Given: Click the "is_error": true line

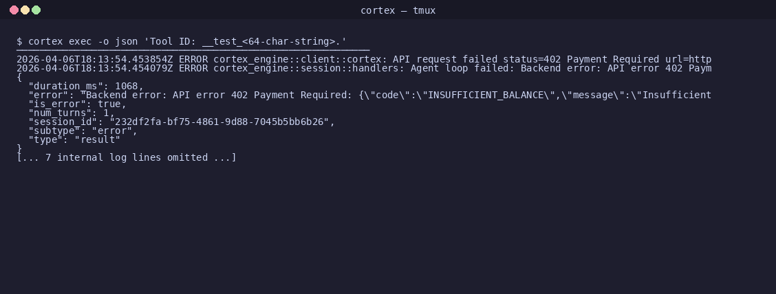Looking at the screenshot, I should click(x=78, y=104).
